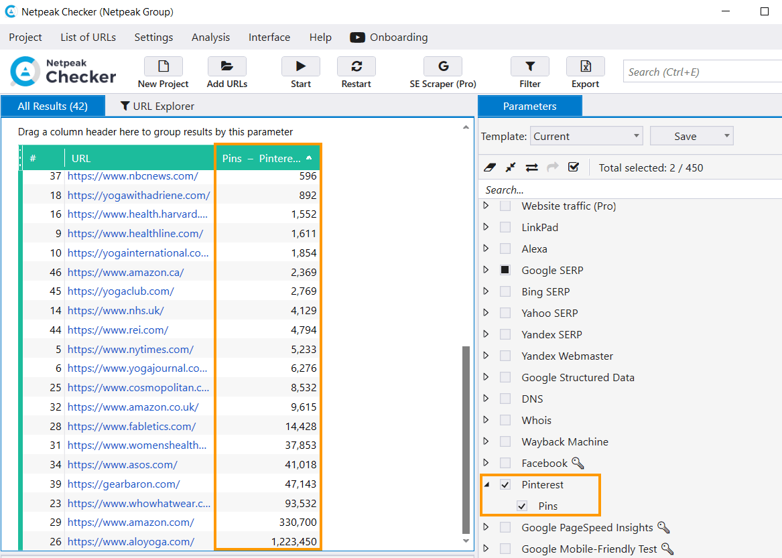The height and width of the screenshot is (558, 782).
Task: Open the Interface menu
Action: [269, 38]
